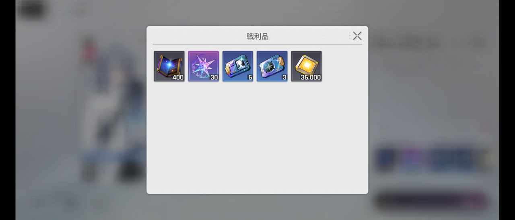The width and height of the screenshot is (515, 220).
Task: Tap the galaxy book item icon
Action: click(169, 66)
